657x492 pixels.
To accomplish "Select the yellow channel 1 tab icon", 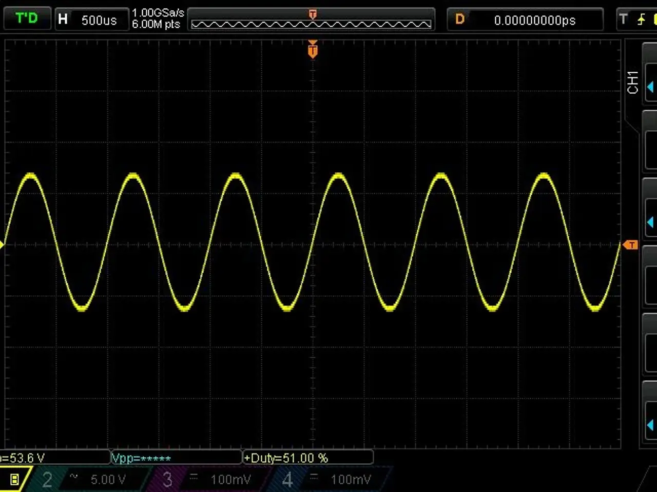I will (14, 480).
